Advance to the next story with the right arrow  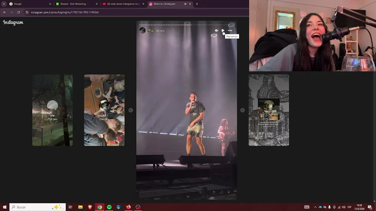(242, 110)
